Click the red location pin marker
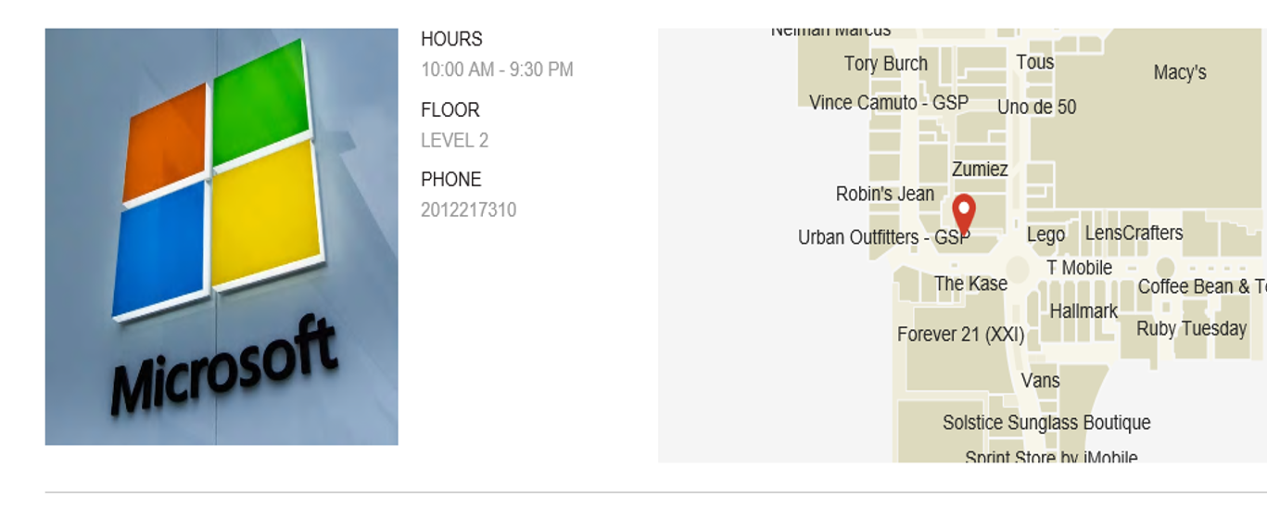This screenshot has width=1267, height=507. pyautogui.click(x=964, y=212)
